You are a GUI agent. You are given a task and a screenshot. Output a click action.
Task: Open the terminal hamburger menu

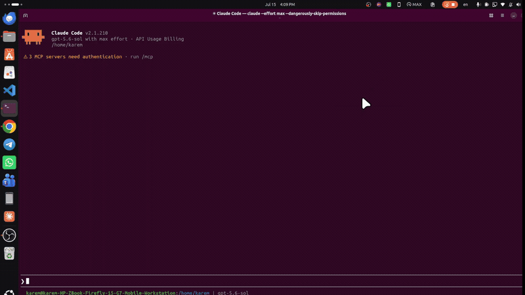click(502, 15)
